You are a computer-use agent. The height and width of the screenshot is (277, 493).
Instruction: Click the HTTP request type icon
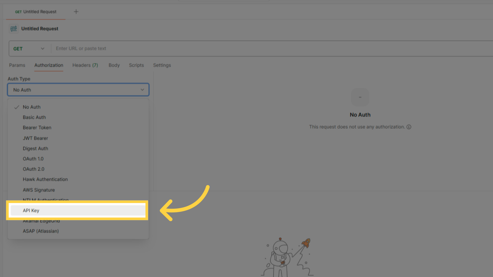[x=14, y=29]
